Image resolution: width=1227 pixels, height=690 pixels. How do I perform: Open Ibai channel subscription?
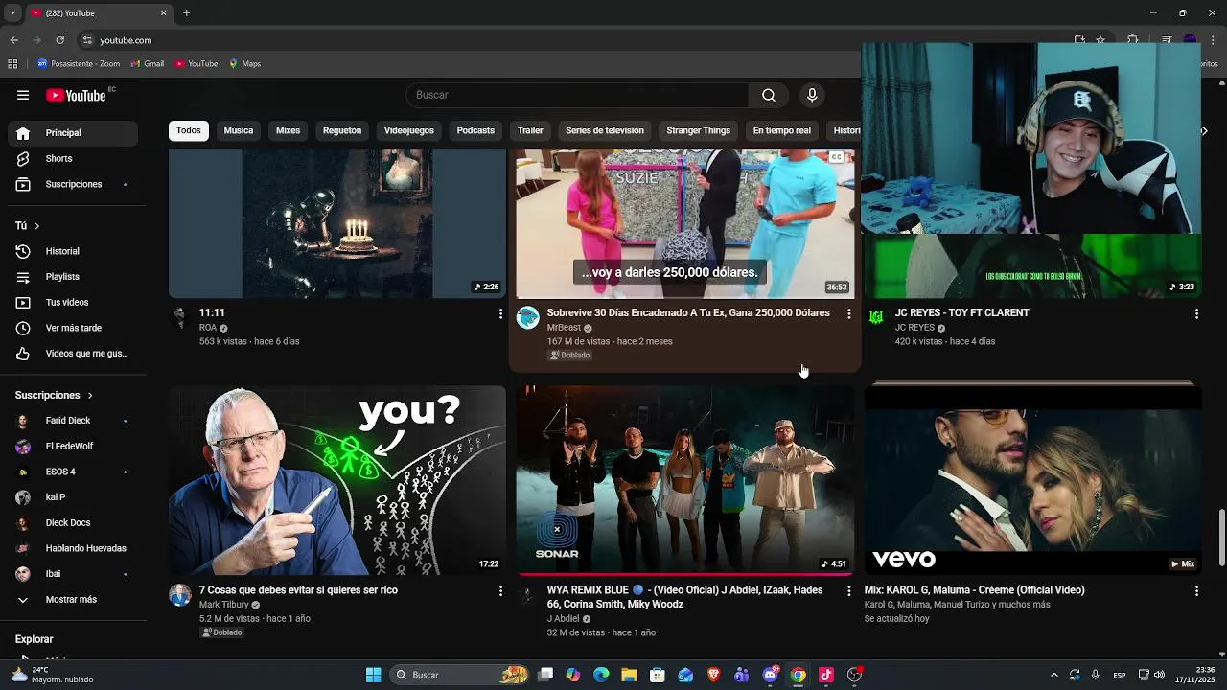(x=74, y=574)
